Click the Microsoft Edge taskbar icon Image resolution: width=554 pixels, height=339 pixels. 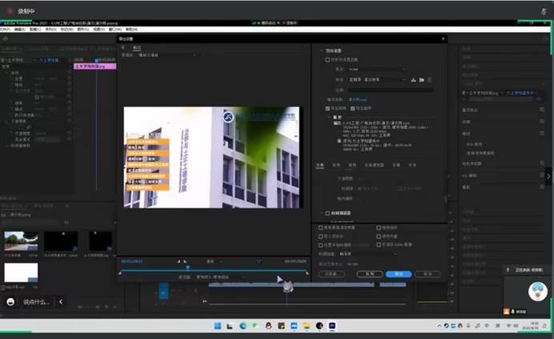point(243,326)
